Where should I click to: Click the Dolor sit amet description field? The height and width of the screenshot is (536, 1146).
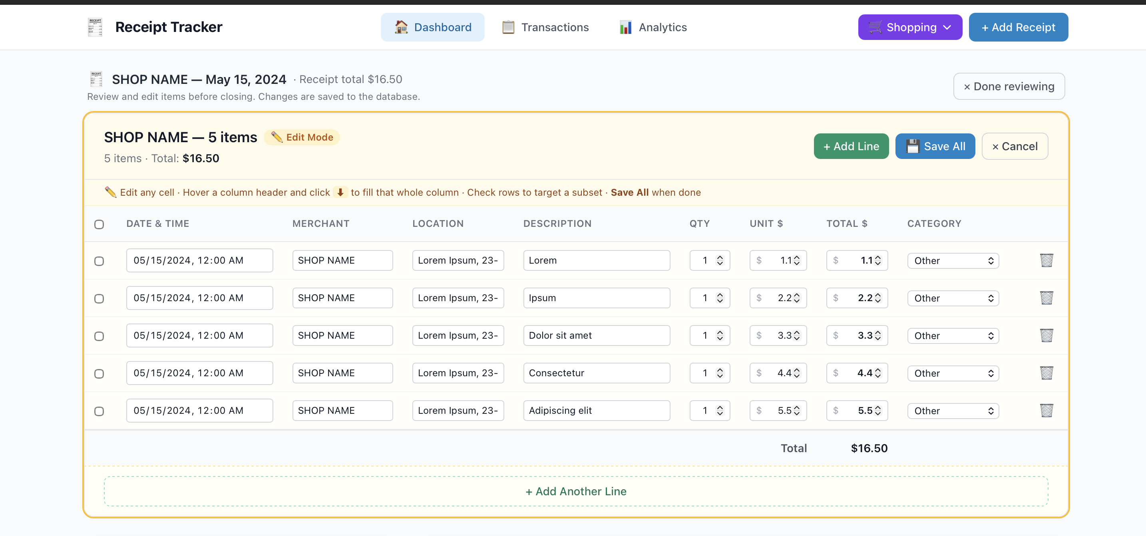click(x=596, y=335)
